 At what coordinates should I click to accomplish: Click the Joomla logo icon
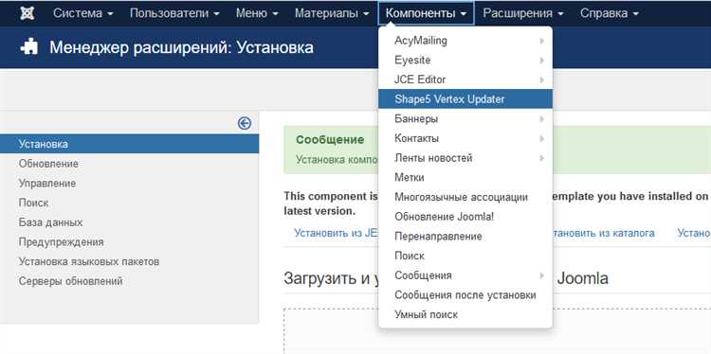pos(27,13)
